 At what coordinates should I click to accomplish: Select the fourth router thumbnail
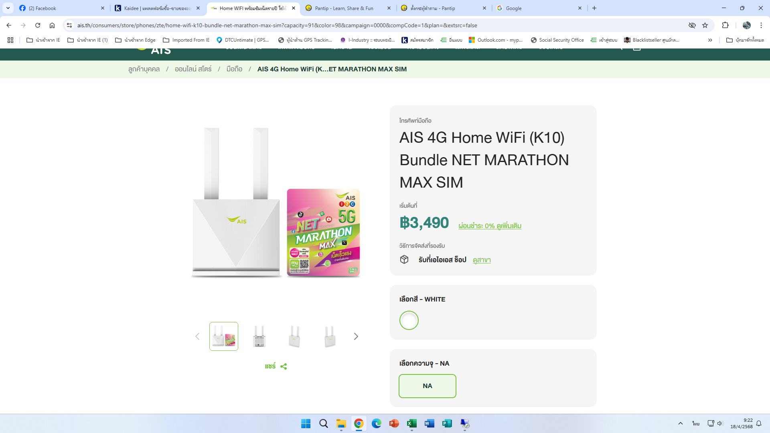pos(330,336)
